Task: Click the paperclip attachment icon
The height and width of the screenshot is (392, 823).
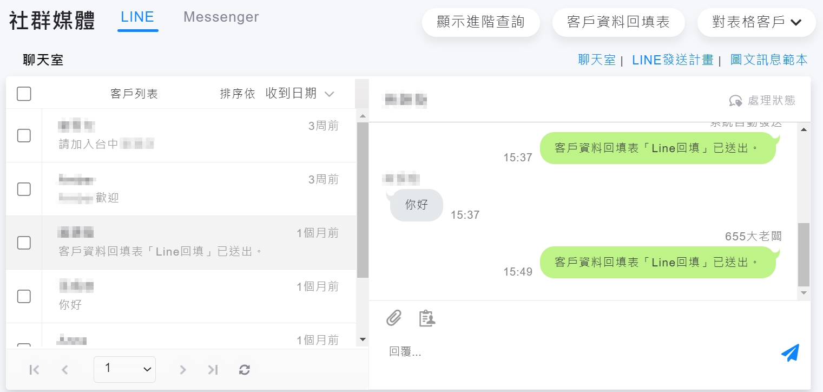Action: click(394, 318)
